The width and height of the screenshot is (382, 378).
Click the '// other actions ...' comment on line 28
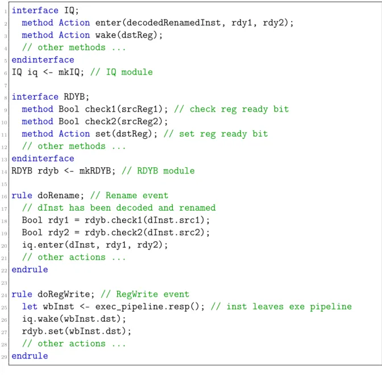pos(74,344)
